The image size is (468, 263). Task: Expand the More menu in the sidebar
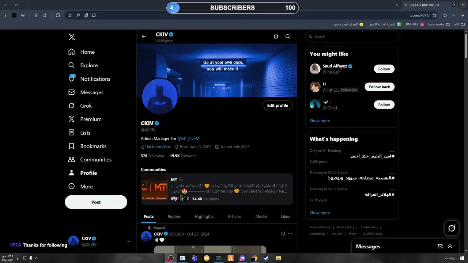click(81, 186)
